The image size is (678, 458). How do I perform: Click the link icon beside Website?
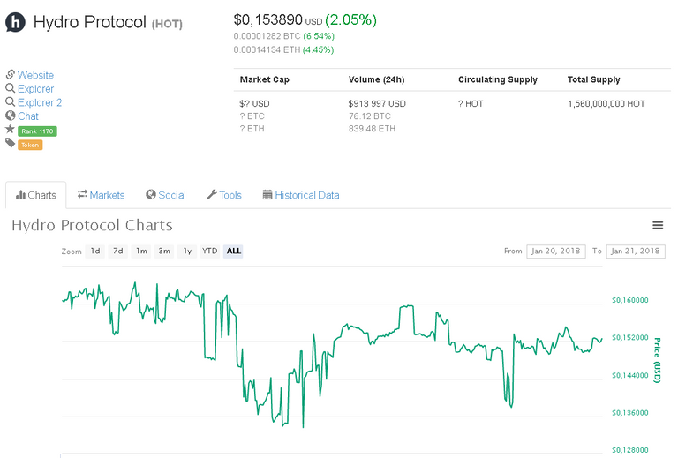point(11,74)
